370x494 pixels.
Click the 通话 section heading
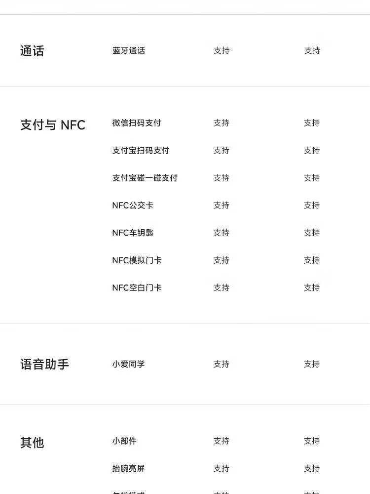(x=32, y=51)
